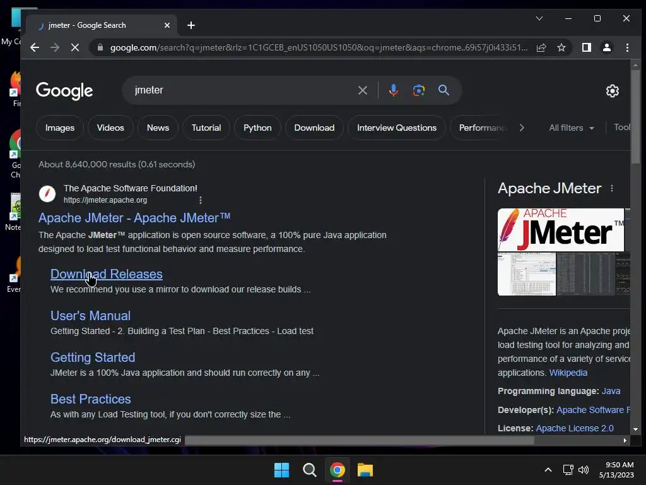Open the Chrome profile avatar icon
The height and width of the screenshot is (485, 646).
[x=606, y=48]
